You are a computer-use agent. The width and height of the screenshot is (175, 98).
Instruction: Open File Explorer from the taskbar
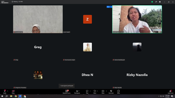tap(11, 96)
